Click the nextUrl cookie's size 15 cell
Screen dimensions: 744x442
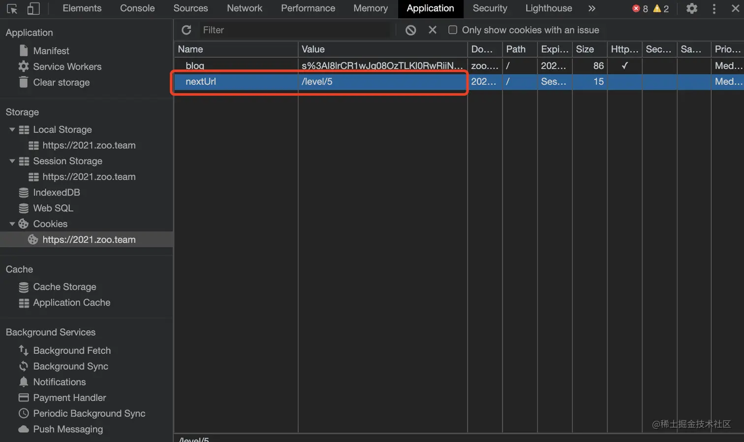(589, 82)
